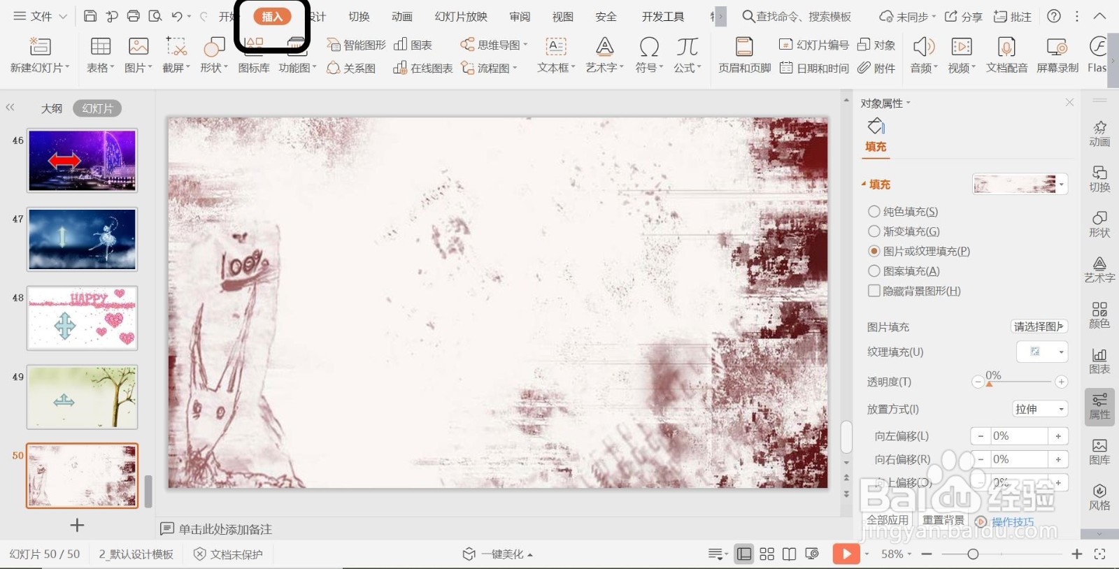Click the 批注 comment button
1119x569 pixels.
coord(1013,17)
